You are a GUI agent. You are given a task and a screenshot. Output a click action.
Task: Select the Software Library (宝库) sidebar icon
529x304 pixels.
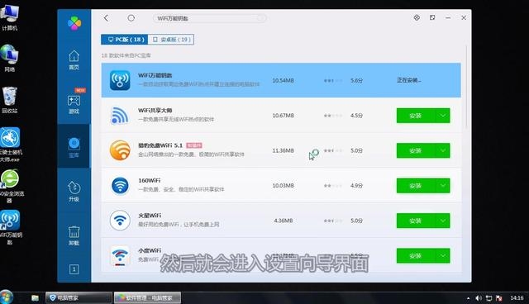point(74,148)
